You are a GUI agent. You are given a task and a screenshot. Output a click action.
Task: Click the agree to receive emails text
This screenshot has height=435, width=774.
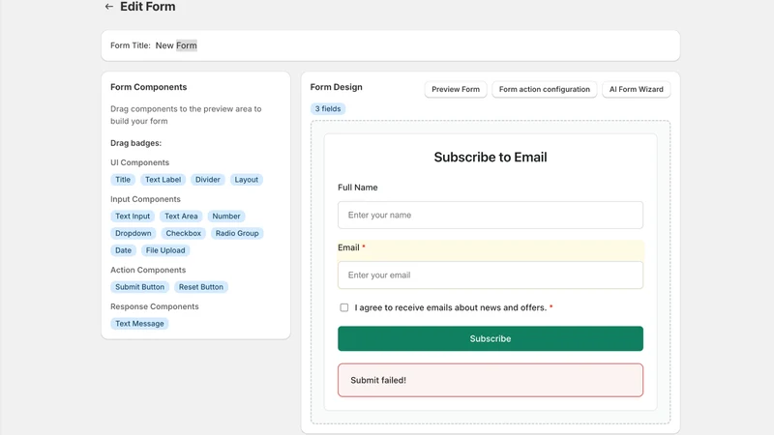click(451, 307)
